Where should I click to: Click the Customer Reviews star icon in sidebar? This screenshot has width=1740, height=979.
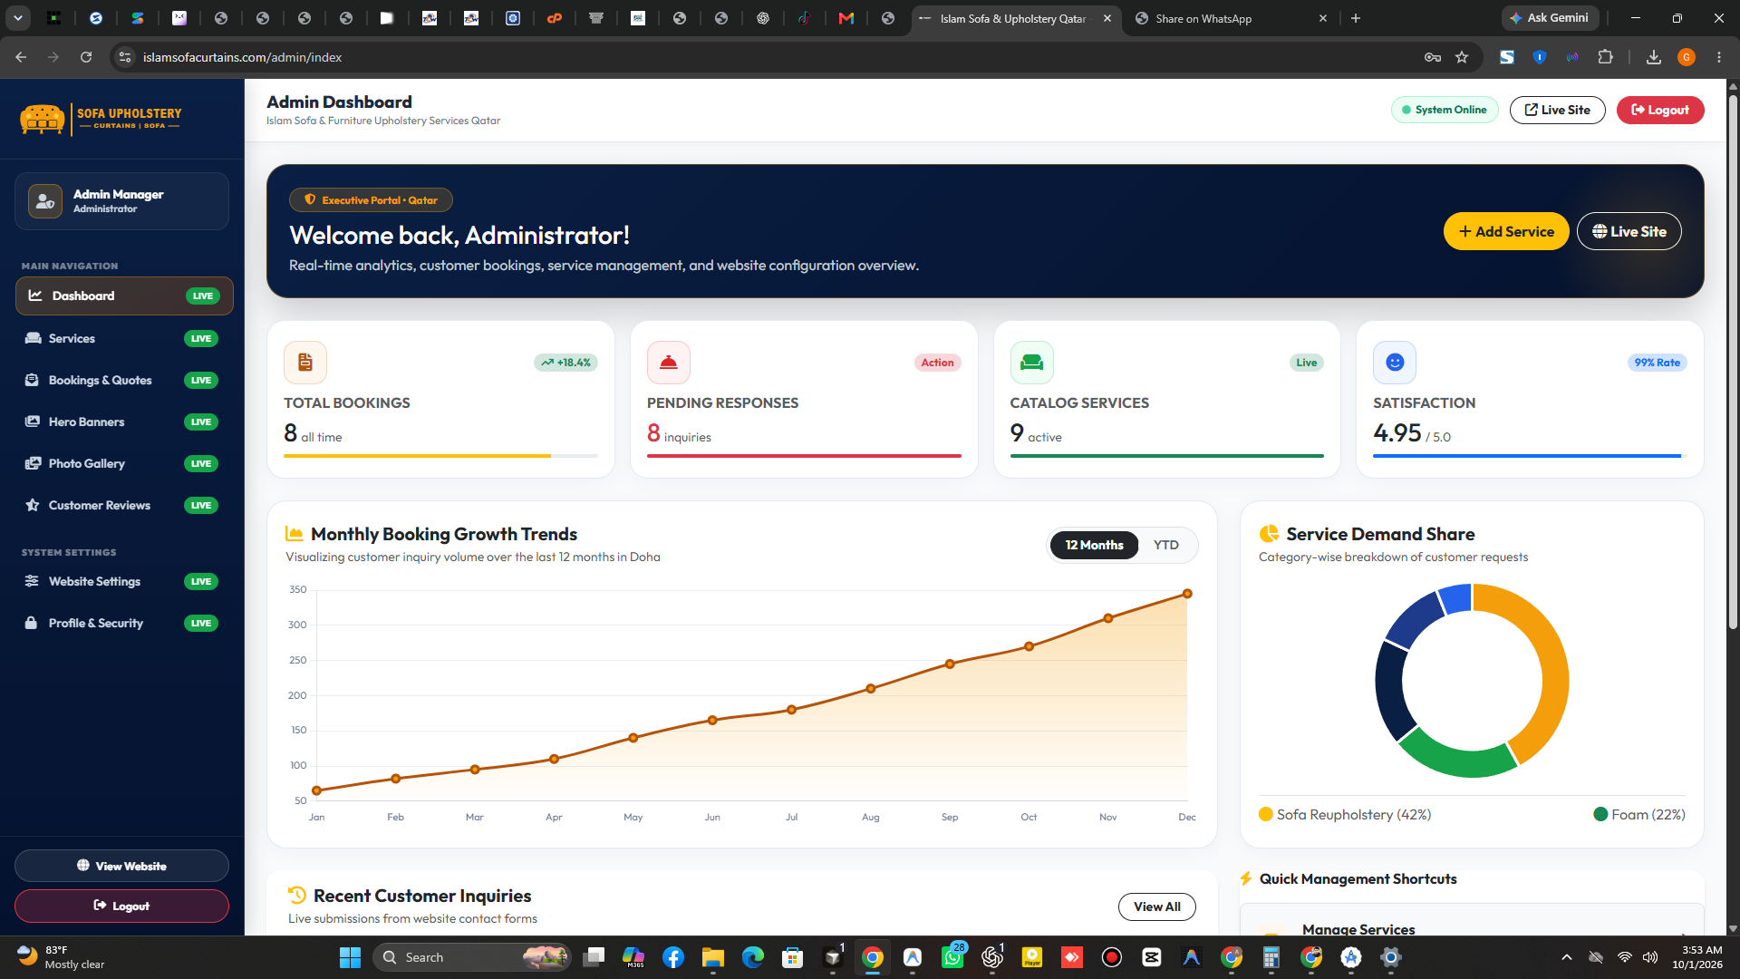point(33,505)
